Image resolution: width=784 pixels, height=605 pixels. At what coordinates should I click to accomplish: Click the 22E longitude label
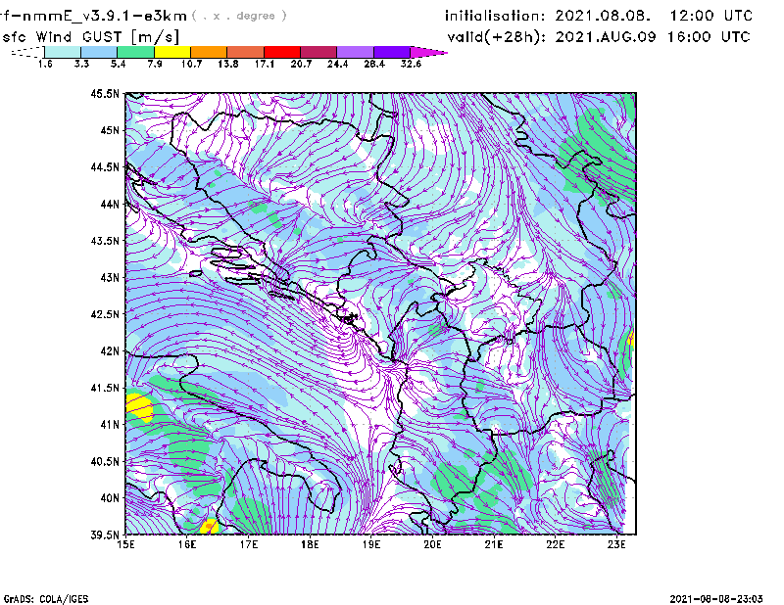555,544
